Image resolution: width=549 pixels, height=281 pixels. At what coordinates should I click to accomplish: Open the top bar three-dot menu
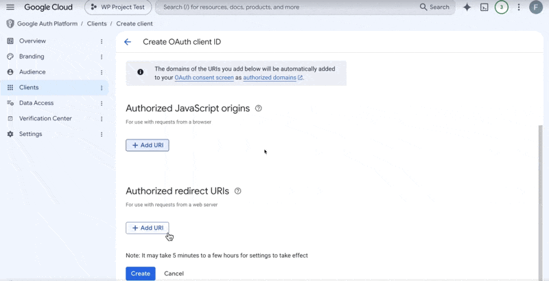pyautogui.click(x=519, y=7)
